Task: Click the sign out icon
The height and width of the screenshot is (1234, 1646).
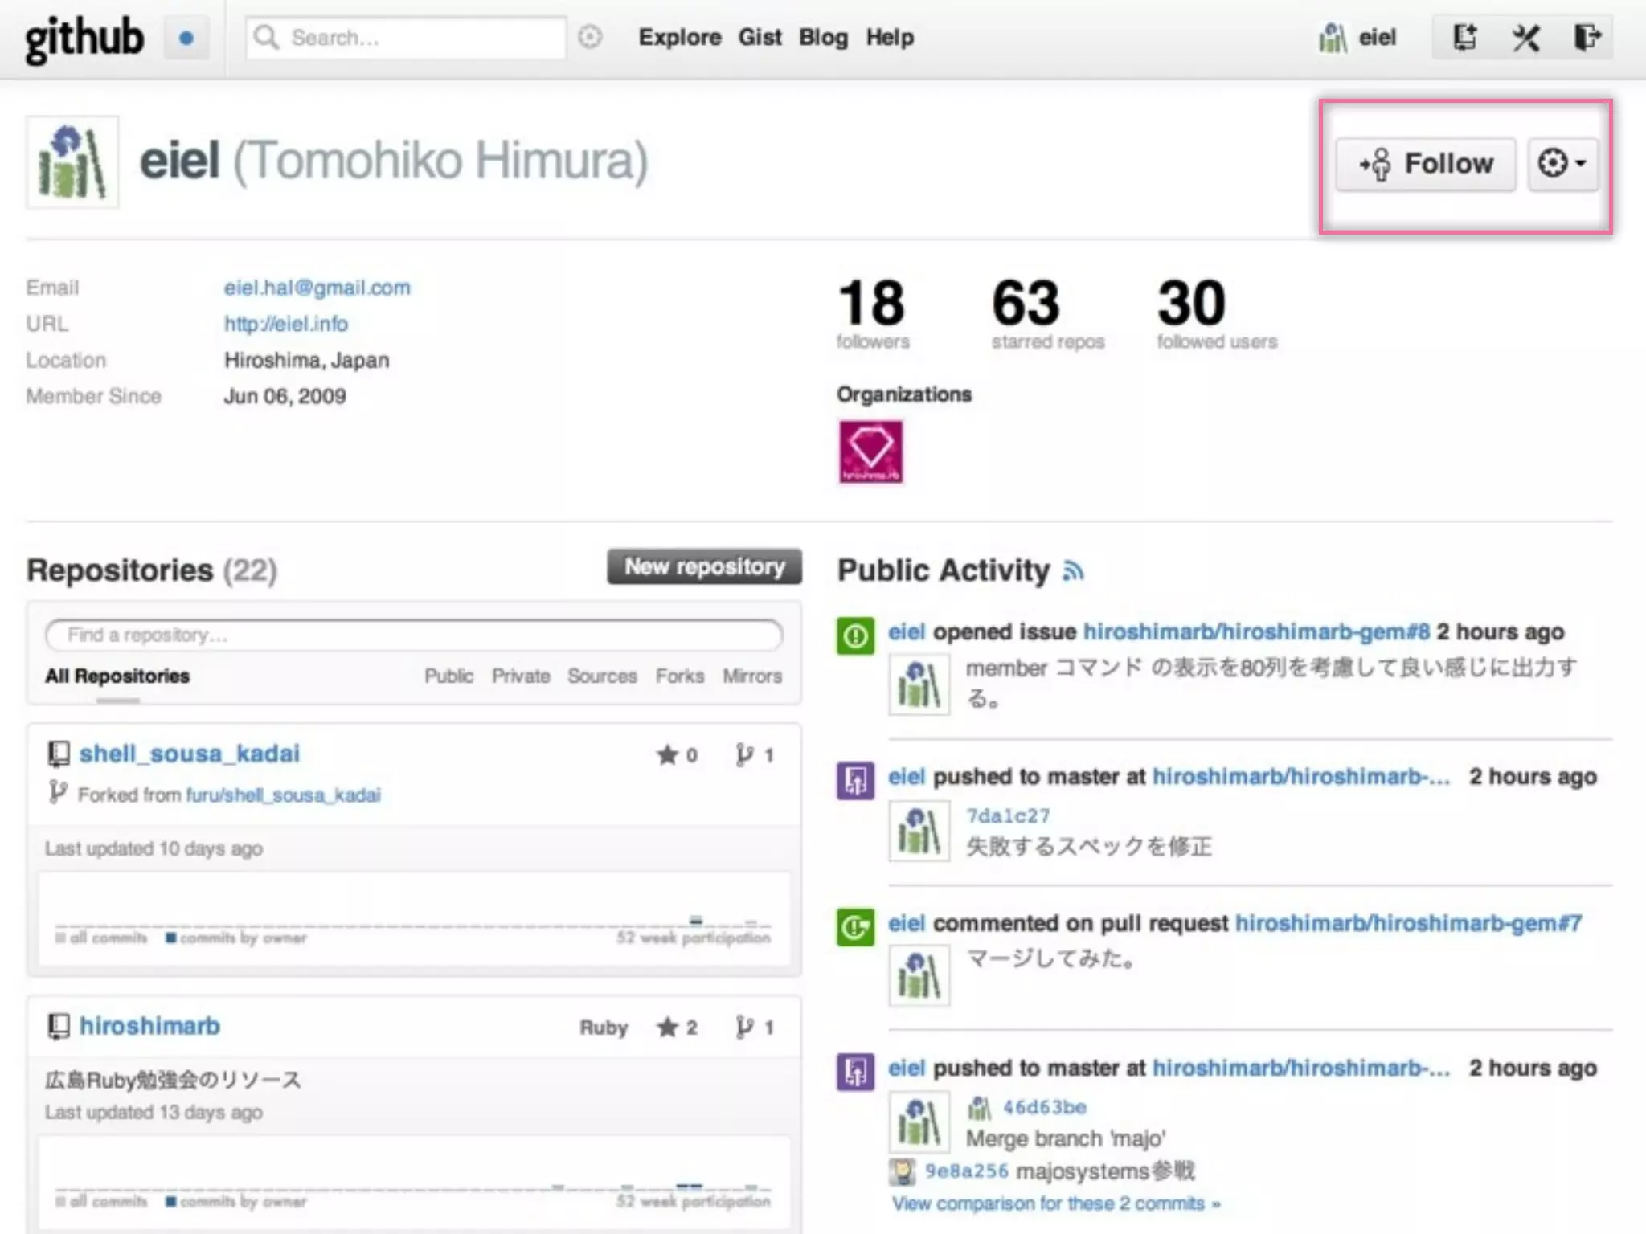Action: pyautogui.click(x=1587, y=37)
